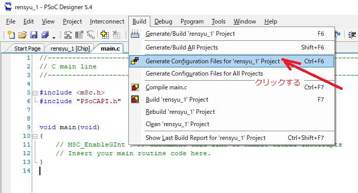
Task: Collapse the main function body on line 10
Action: [x=35, y=136]
